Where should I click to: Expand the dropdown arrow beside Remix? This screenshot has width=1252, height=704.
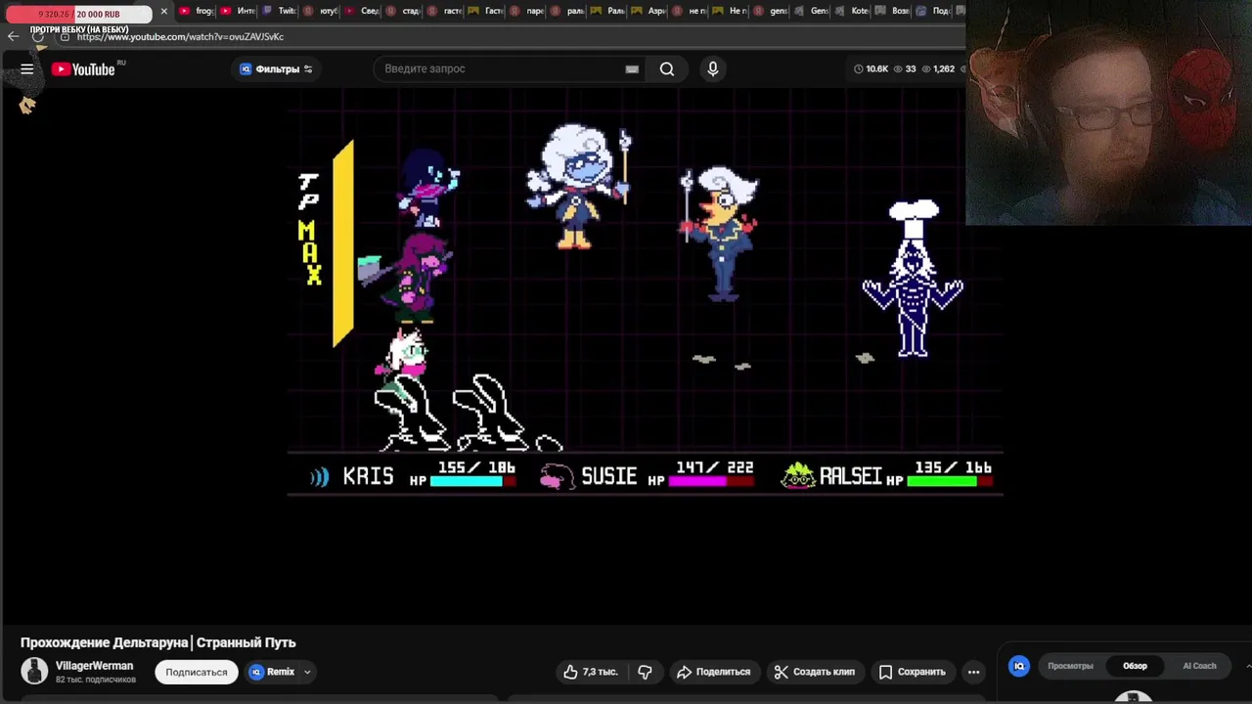tap(307, 672)
